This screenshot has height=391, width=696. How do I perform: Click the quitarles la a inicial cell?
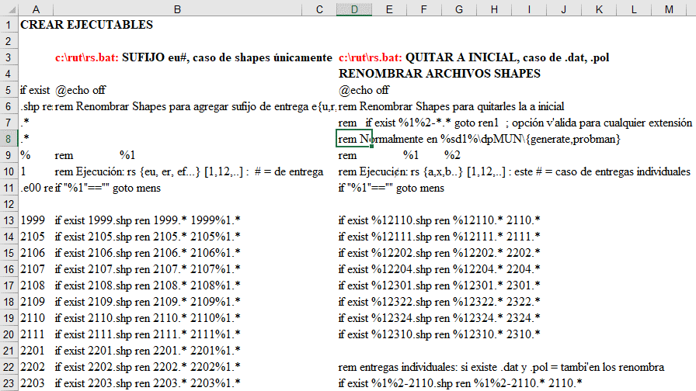coord(451,106)
